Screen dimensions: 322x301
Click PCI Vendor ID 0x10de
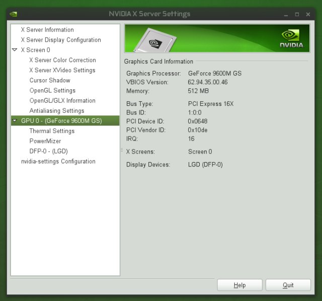pos(198,130)
